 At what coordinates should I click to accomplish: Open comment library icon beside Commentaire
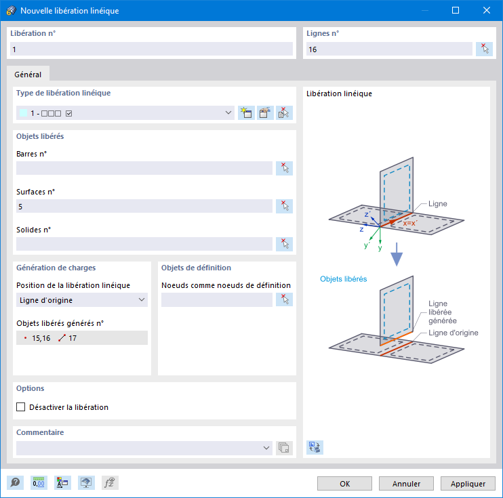click(x=284, y=448)
